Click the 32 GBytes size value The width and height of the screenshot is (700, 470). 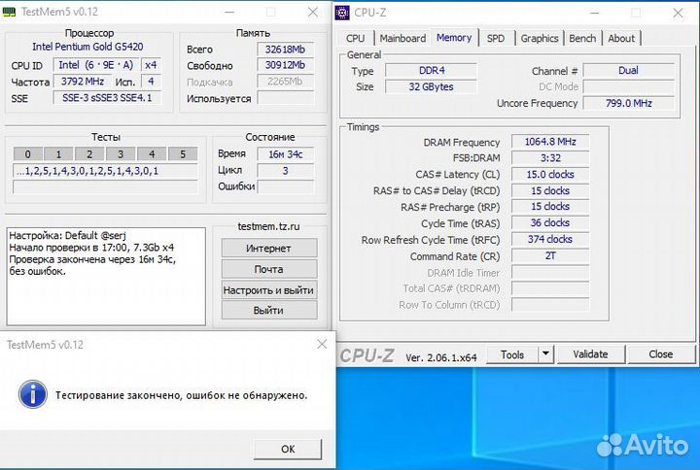coord(432,87)
